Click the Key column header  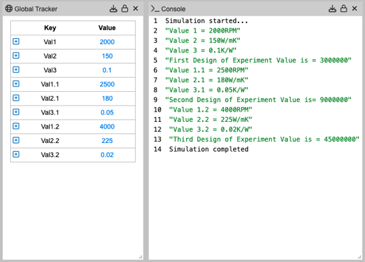coord(50,28)
